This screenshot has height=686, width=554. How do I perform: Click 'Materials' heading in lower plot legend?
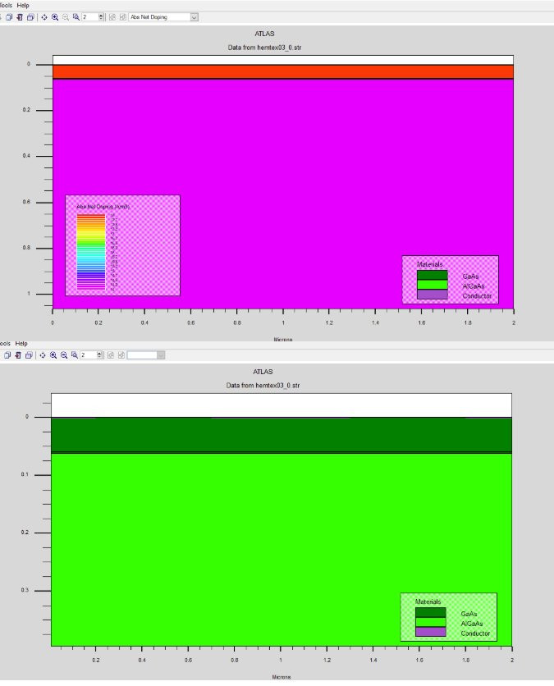point(428,601)
